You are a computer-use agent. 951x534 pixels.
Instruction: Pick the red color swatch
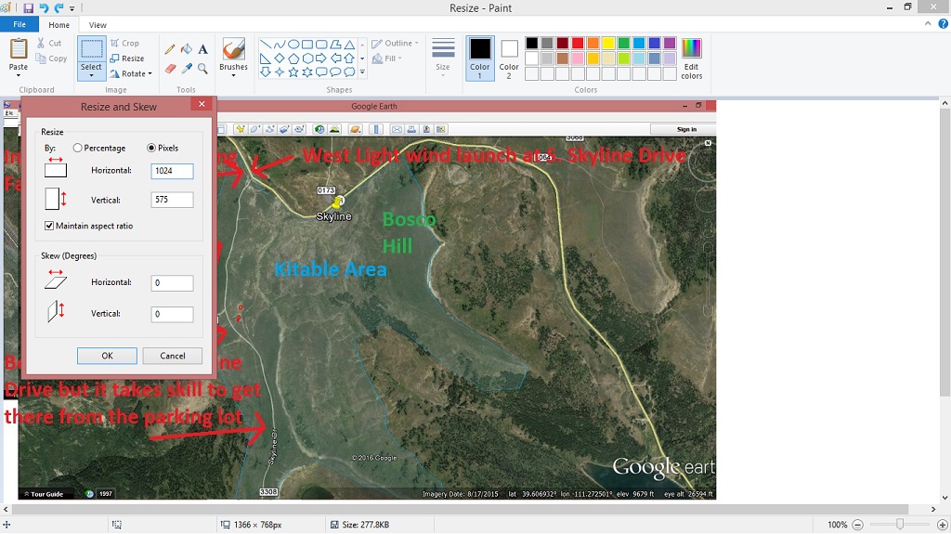pos(578,43)
